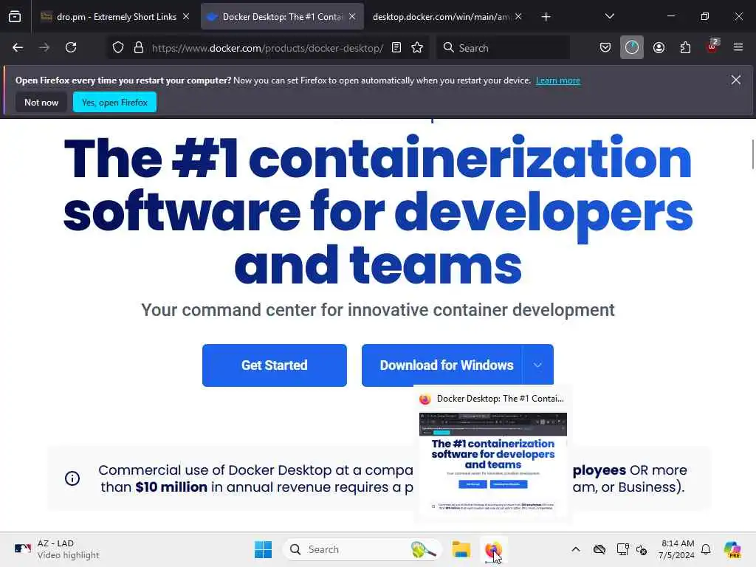
Task: Open the Extensions puzzle icon
Action: 686,48
